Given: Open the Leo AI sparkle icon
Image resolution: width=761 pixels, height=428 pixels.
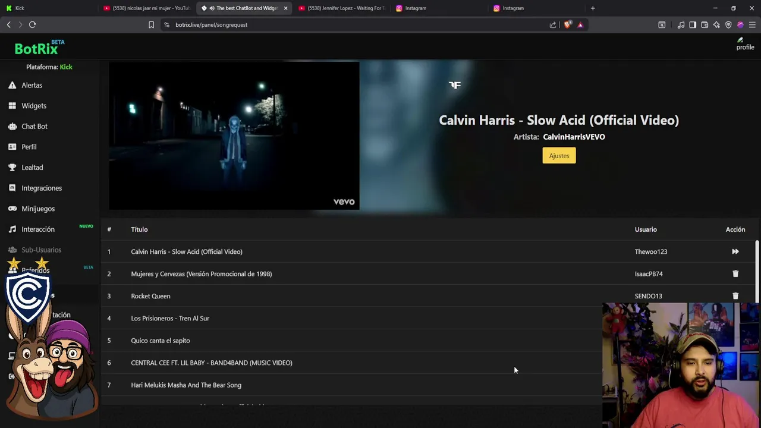Looking at the screenshot, I should (x=716, y=24).
